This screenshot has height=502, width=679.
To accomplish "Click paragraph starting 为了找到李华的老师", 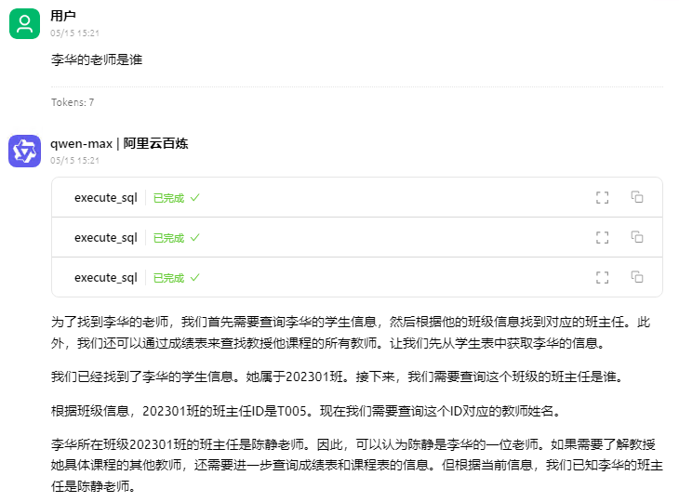I will click(351, 333).
